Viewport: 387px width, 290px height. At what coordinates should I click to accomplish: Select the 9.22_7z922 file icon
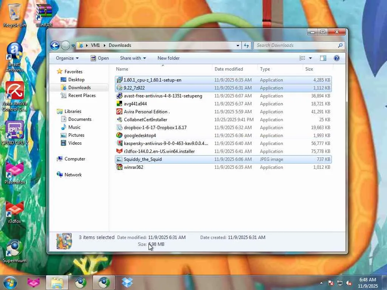coord(119,88)
